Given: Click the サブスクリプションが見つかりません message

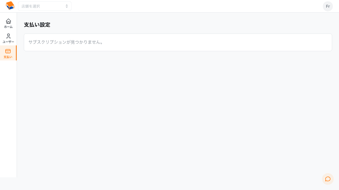Looking at the screenshot, I should click(x=66, y=42).
